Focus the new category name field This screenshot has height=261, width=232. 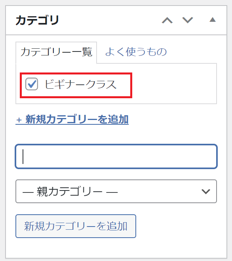[116, 156]
